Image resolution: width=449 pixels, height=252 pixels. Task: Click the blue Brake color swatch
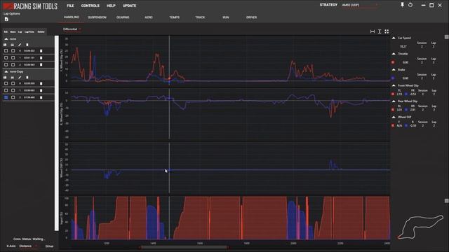pos(393,78)
